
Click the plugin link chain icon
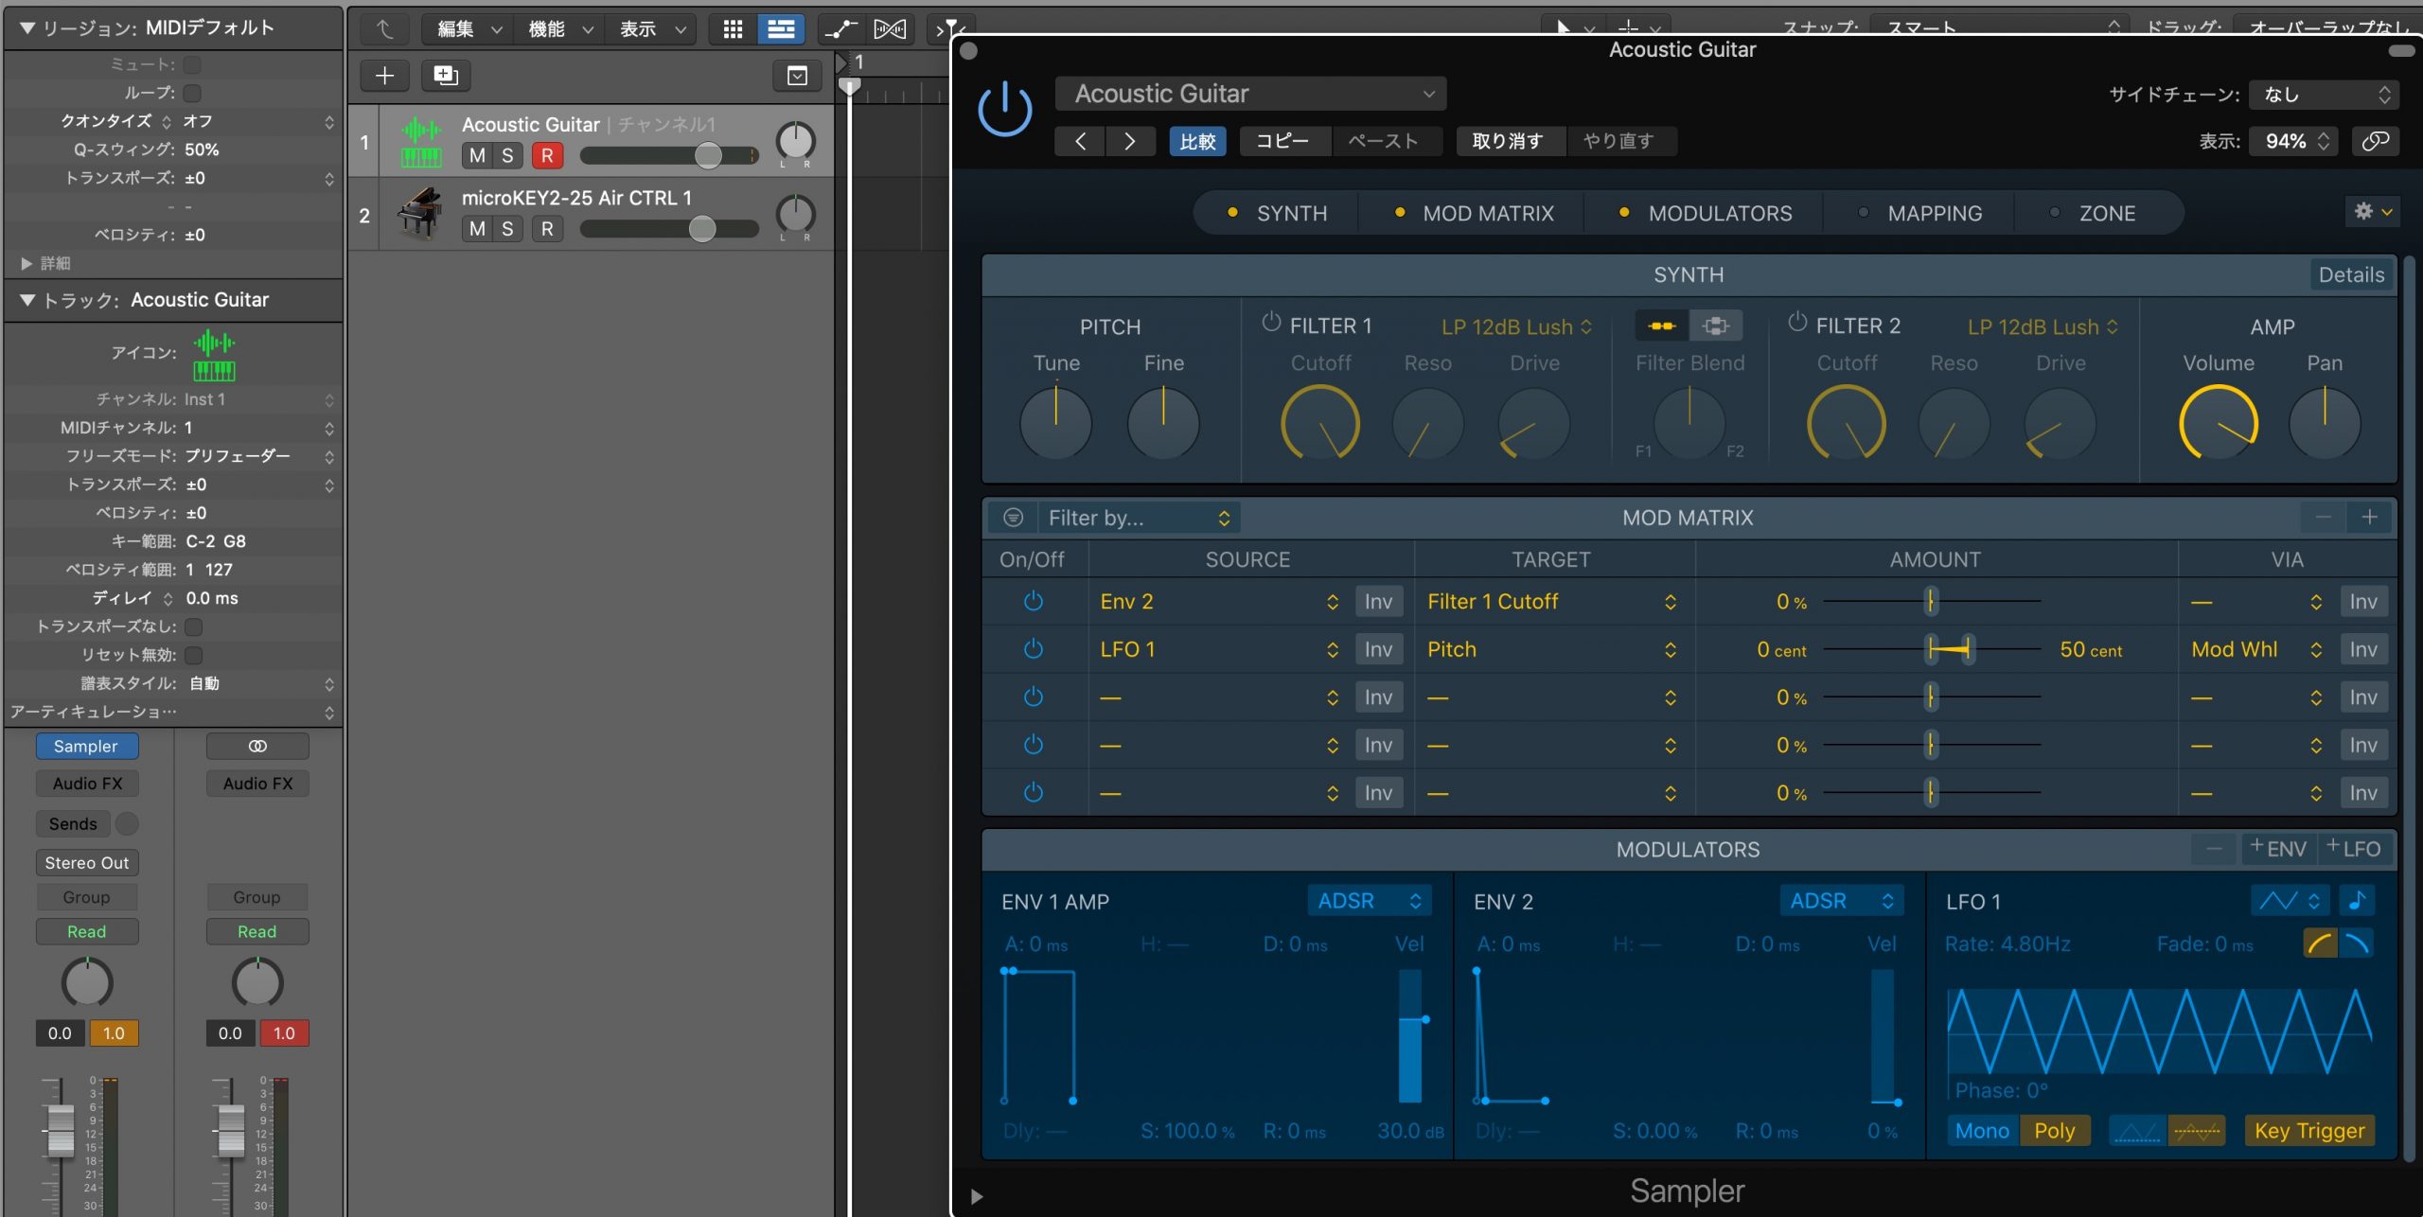coord(2375,141)
